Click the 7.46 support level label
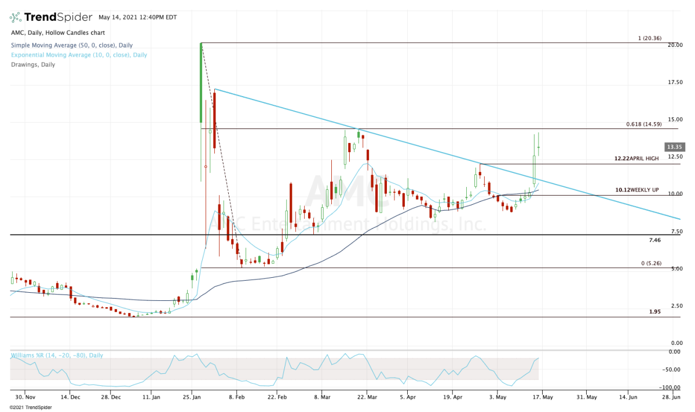 pyautogui.click(x=654, y=239)
